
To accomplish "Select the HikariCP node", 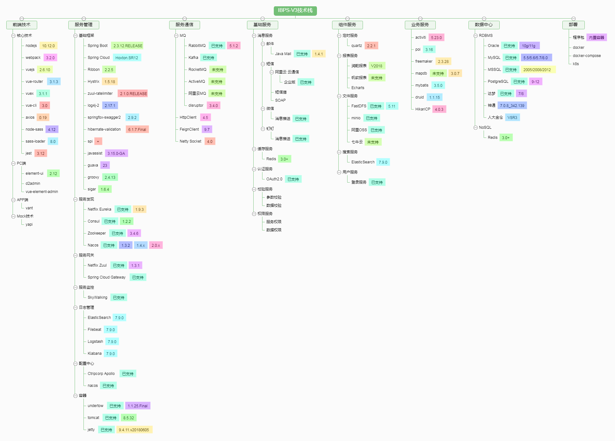I will pyautogui.click(x=423, y=109).
